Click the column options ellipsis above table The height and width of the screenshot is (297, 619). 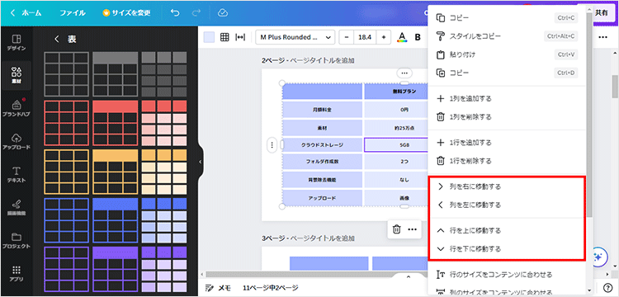pyautogui.click(x=404, y=73)
